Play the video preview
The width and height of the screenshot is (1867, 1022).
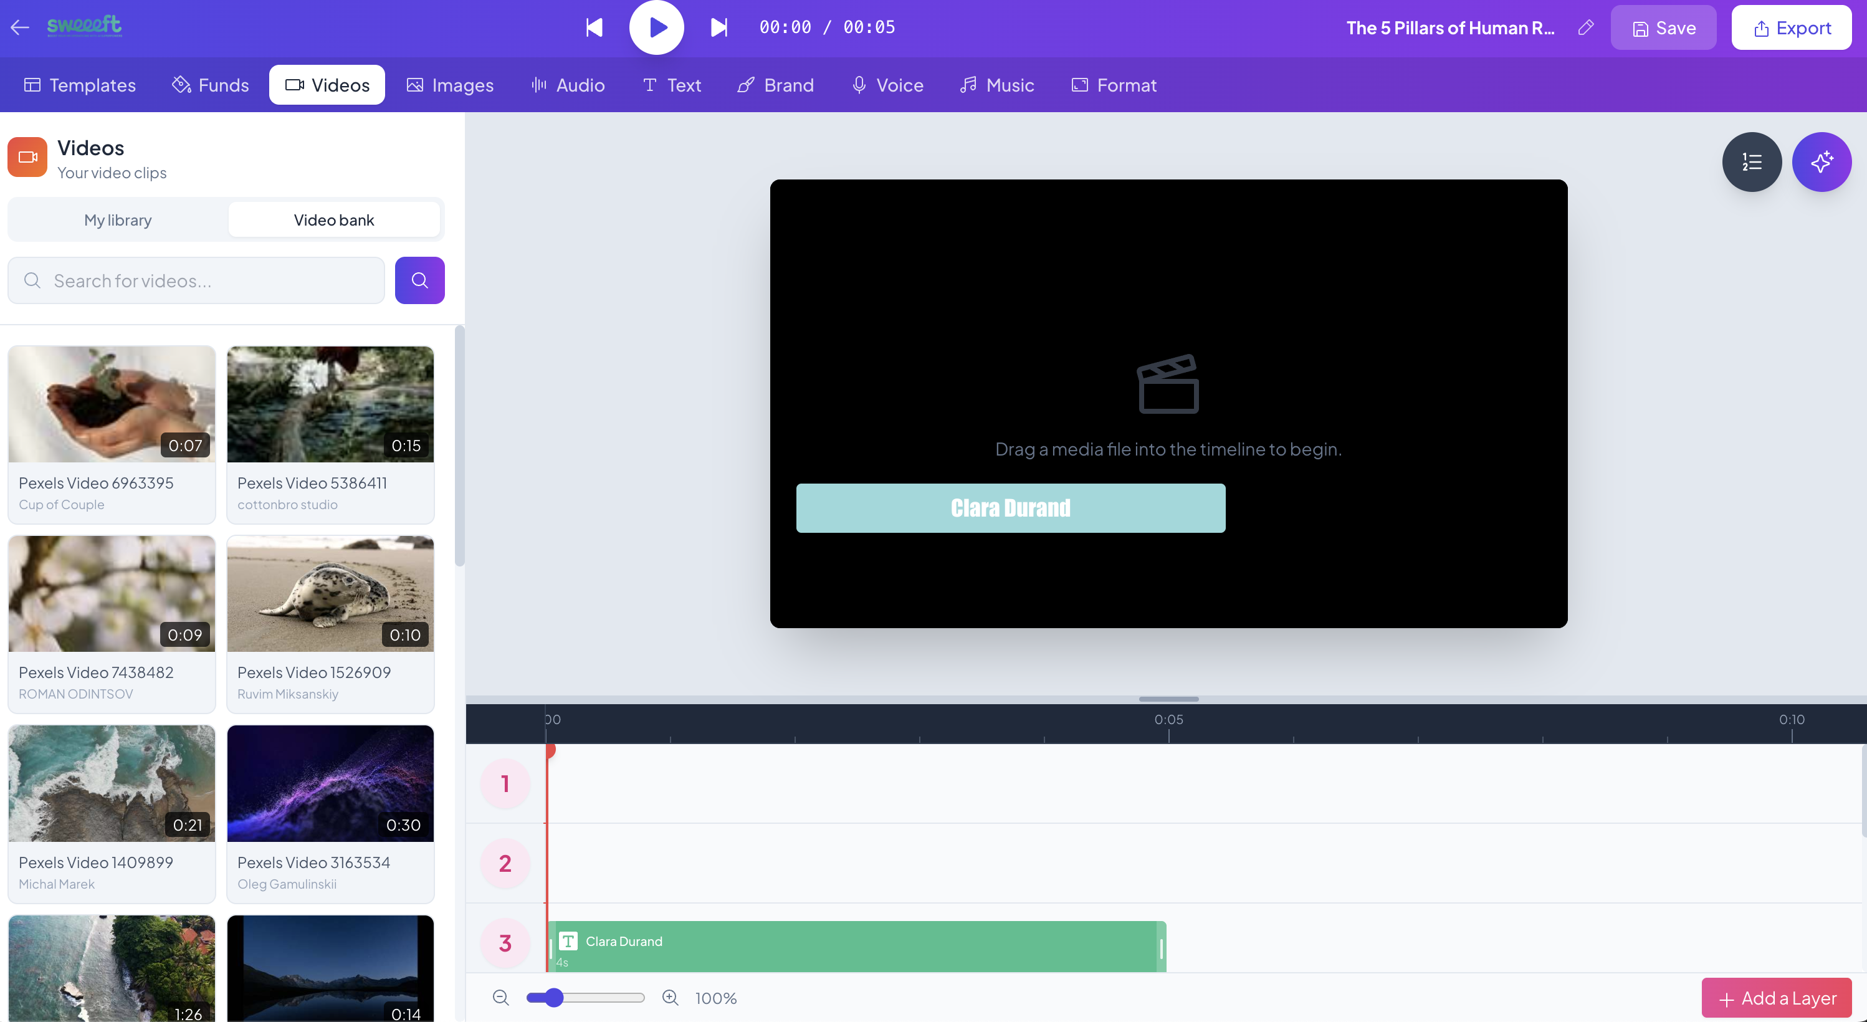coord(657,27)
